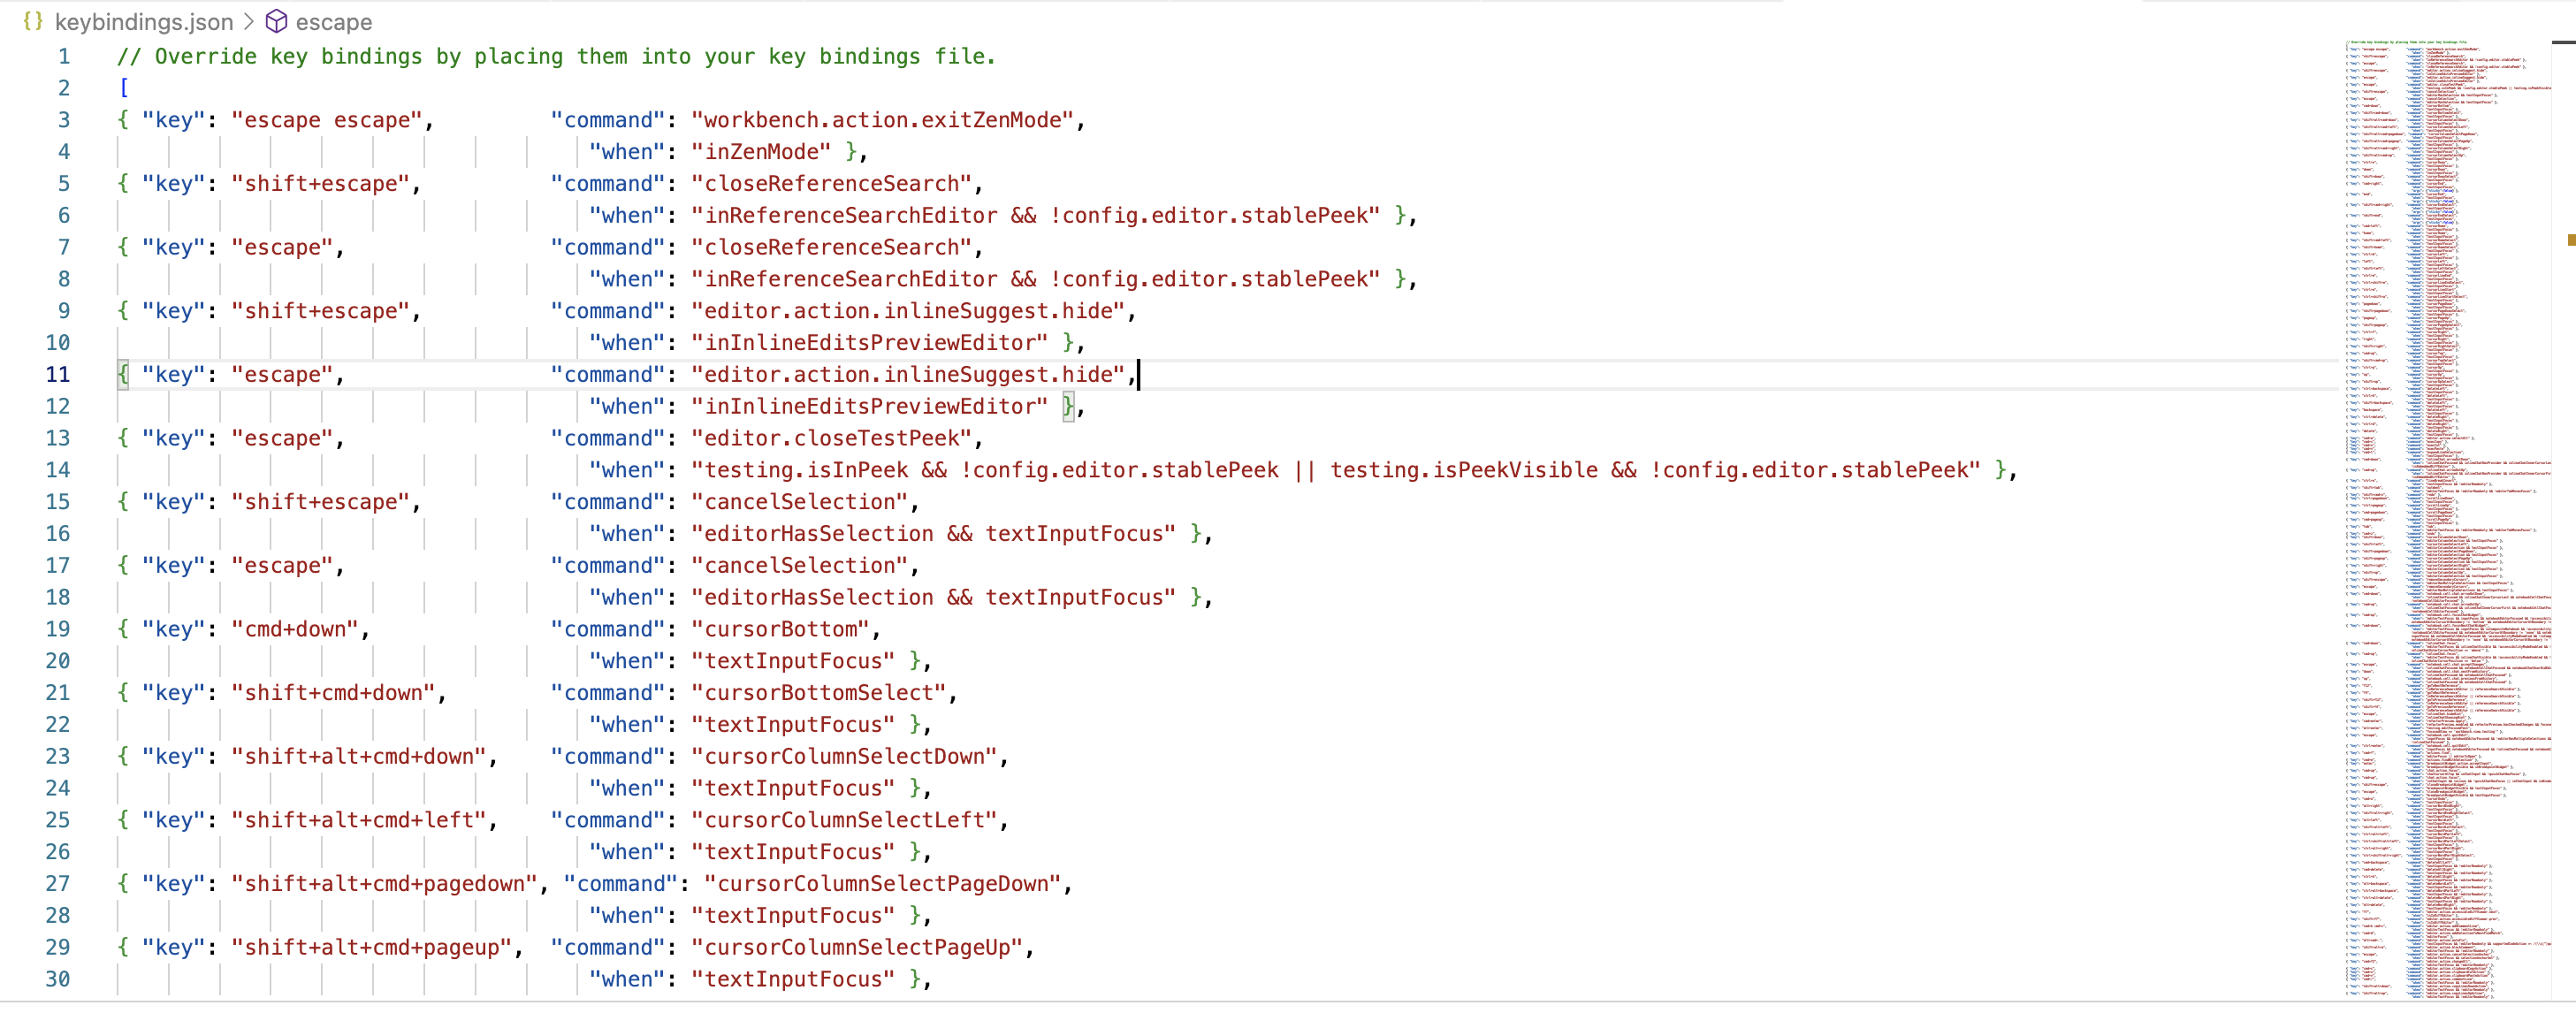Place cursor in workbench.action.exitZenMode string
This screenshot has height=1013, width=2576.
(882, 120)
